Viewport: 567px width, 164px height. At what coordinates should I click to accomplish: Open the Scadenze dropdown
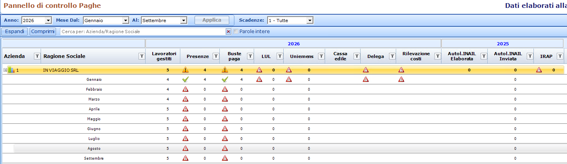pyautogui.click(x=310, y=20)
